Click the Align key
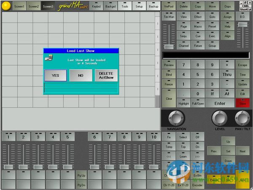The height and width of the screenshot is (190, 253). click(228, 36)
